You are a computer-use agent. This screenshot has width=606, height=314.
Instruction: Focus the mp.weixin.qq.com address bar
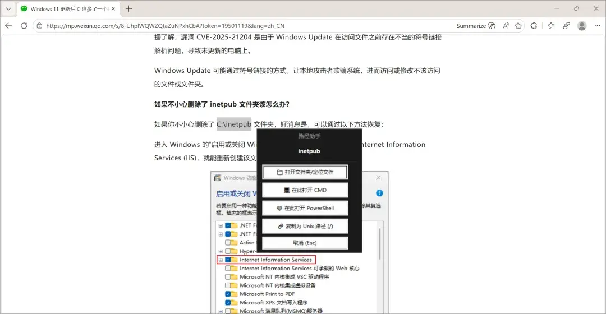tap(247, 26)
